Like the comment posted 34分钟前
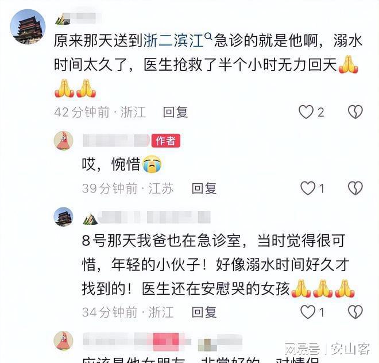The width and height of the screenshot is (379, 363). pyautogui.click(x=308, y=312)
